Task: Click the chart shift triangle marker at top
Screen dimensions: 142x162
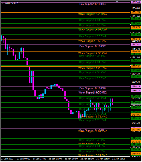Action: [x=117, y=2]
